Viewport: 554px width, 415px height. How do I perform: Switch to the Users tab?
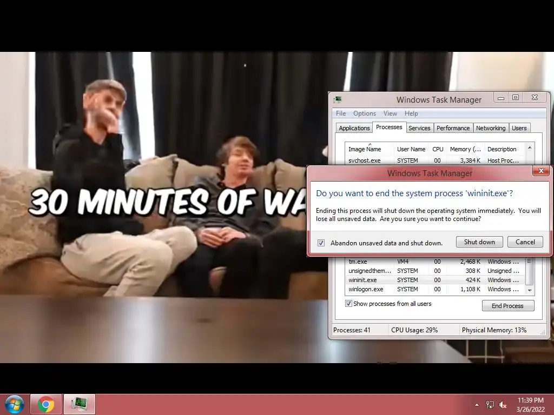pyautogui.click(x=519, y=128)
